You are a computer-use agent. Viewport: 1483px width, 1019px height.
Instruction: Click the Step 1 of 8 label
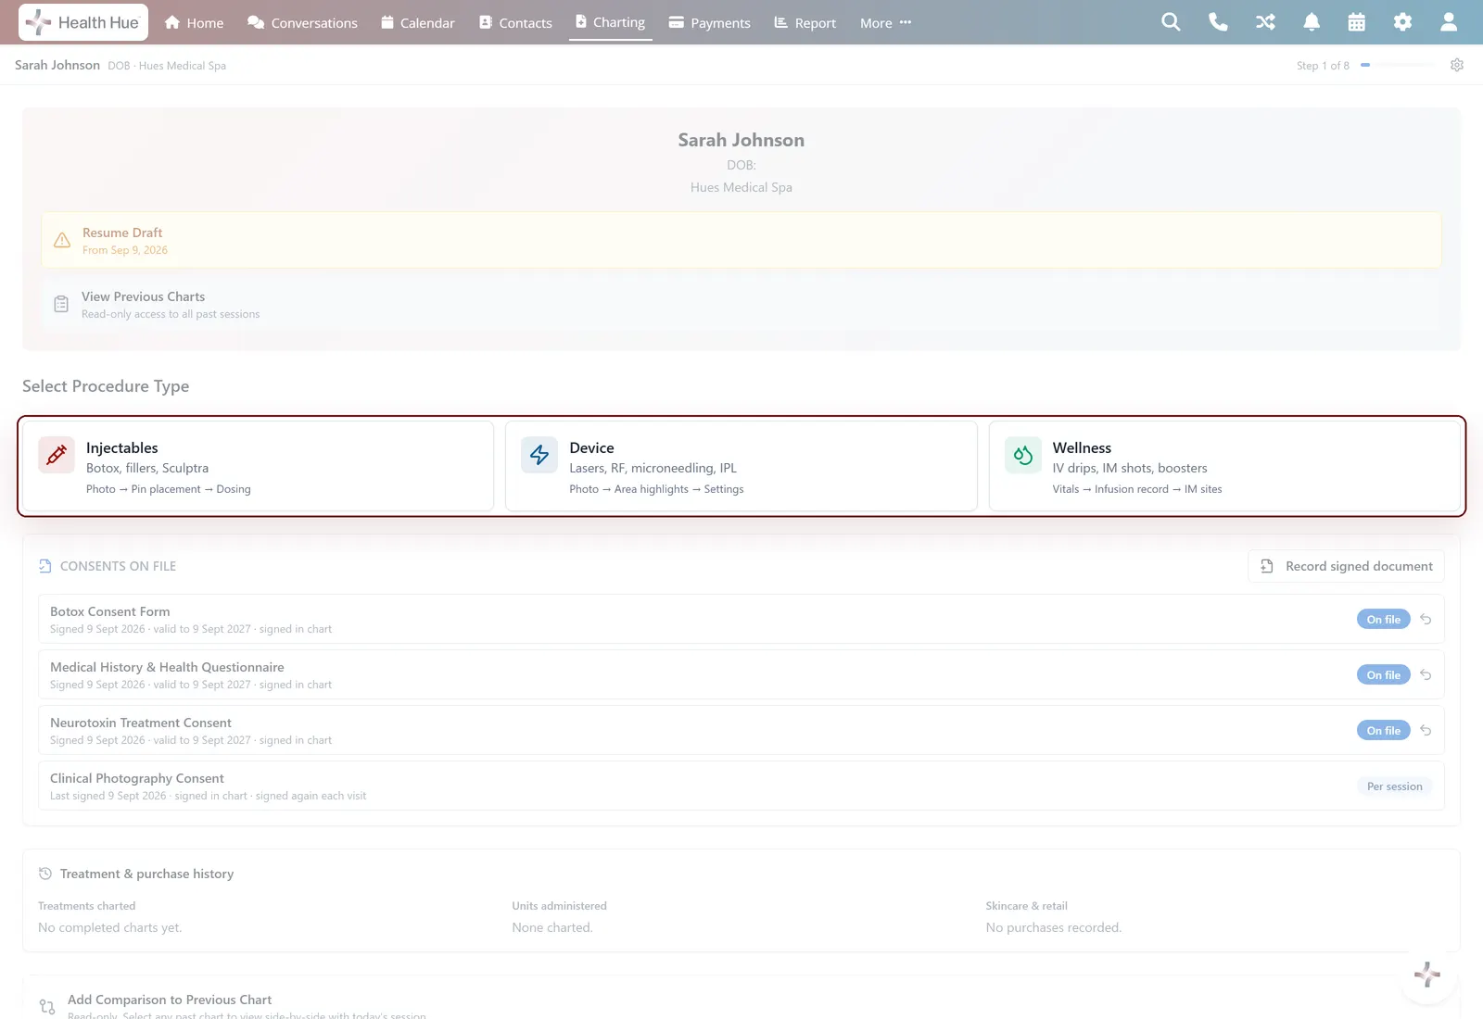pos(1323,66)
